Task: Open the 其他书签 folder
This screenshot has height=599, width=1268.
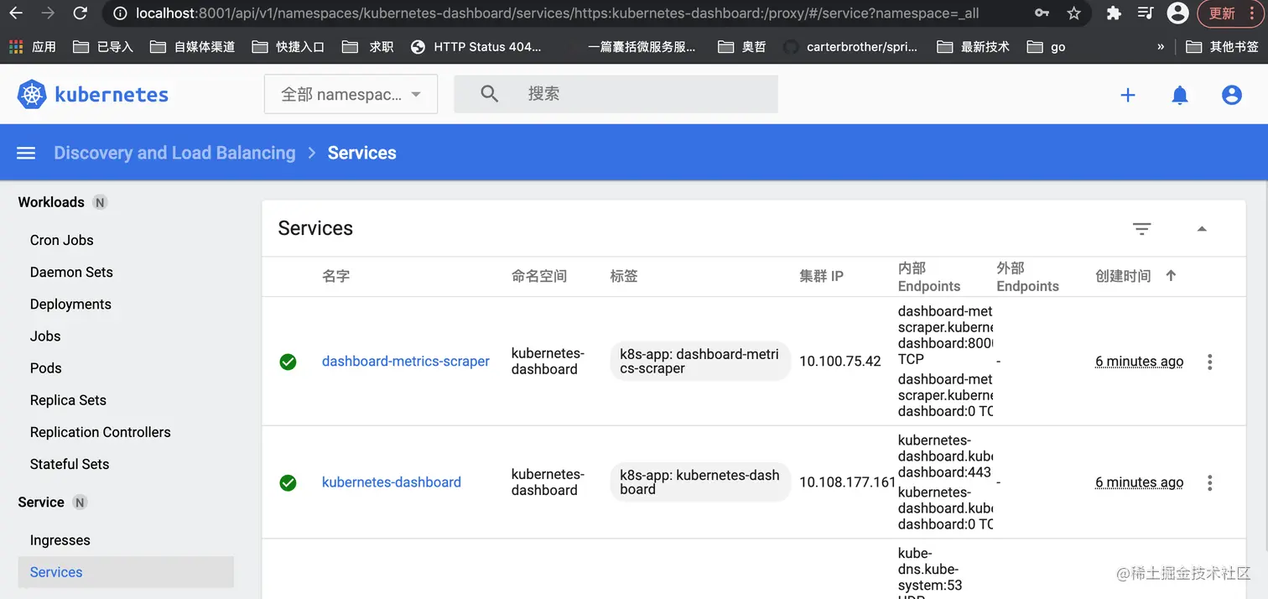Action: 1222,47
